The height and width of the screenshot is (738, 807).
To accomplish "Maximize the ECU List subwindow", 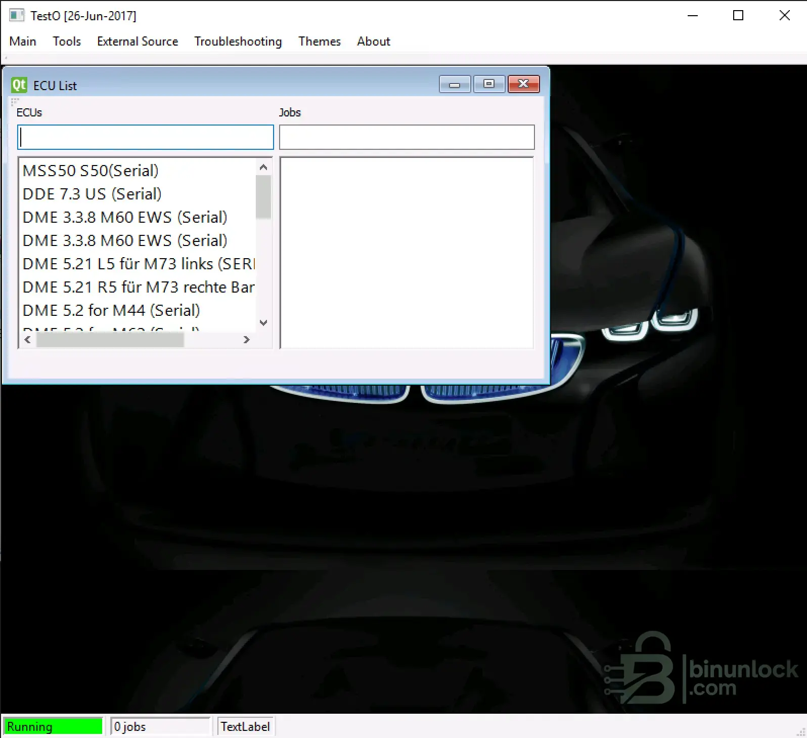I will click(489, 84).
